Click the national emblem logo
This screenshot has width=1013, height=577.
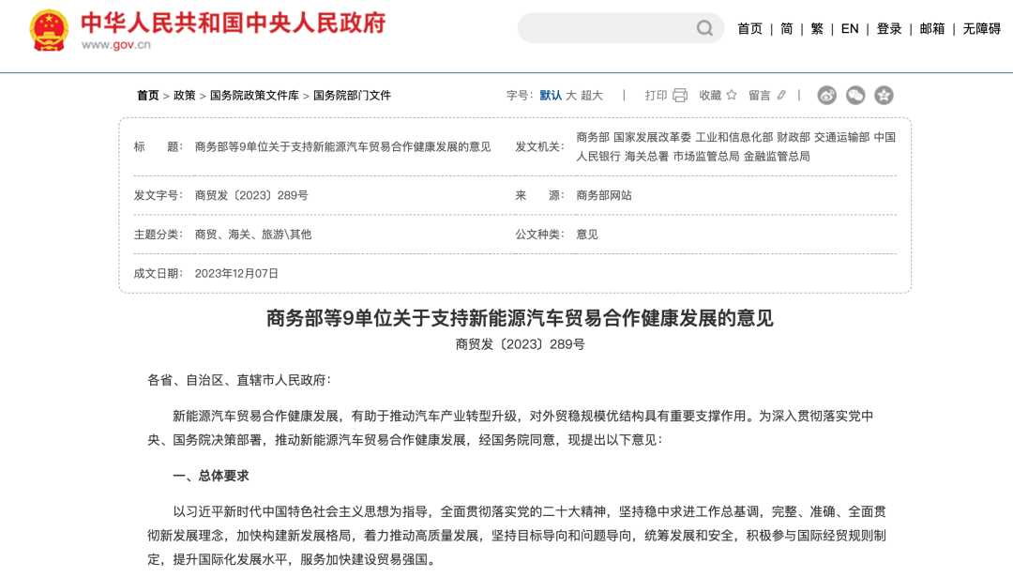tap(47, 30)
